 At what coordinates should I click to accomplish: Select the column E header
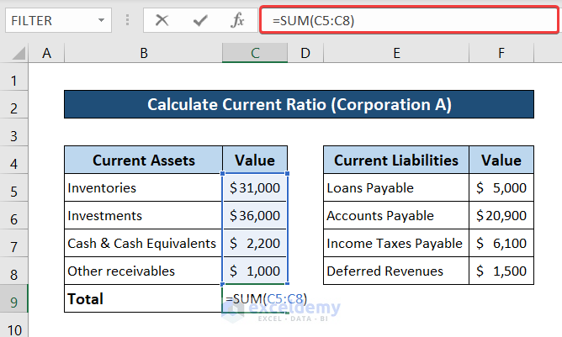click(x=396, y=53)
